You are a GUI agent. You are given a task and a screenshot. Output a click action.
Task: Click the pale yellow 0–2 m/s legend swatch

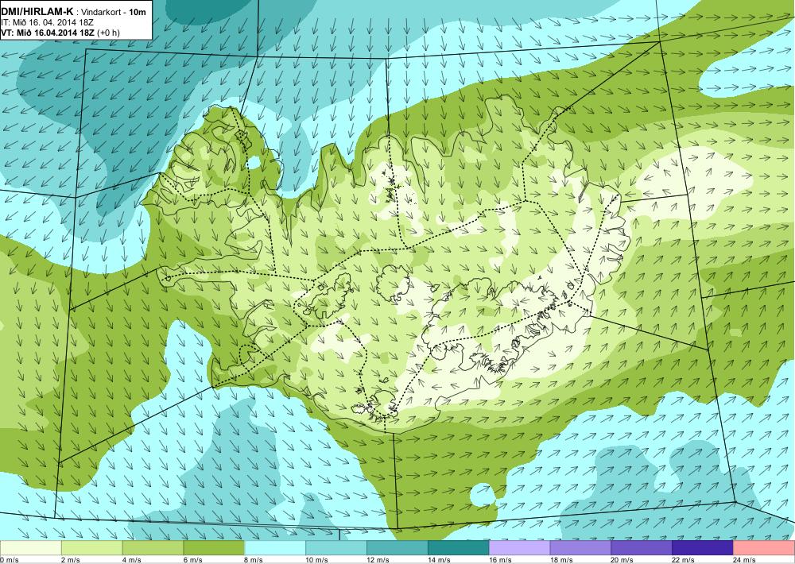(30, 548)
